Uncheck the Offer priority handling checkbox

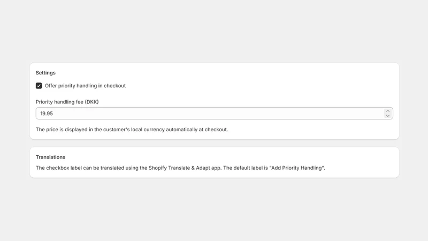point(39,86)
